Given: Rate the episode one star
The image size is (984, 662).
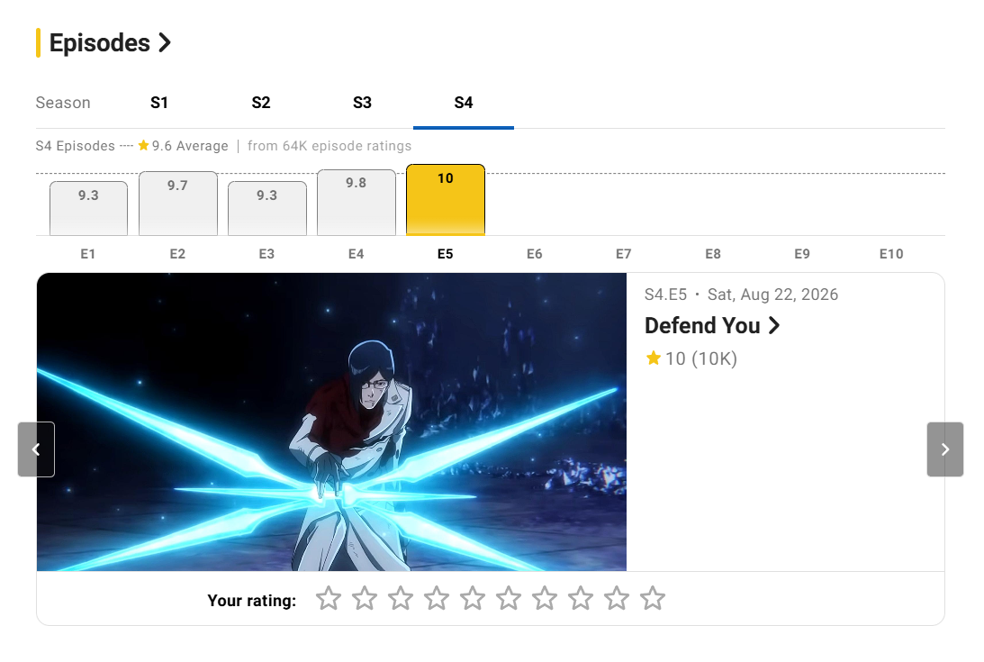Looking at the screenshot, I should (329, 599).
